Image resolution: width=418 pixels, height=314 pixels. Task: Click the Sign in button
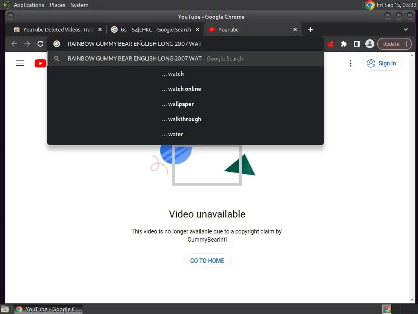[x=382, y=63]
